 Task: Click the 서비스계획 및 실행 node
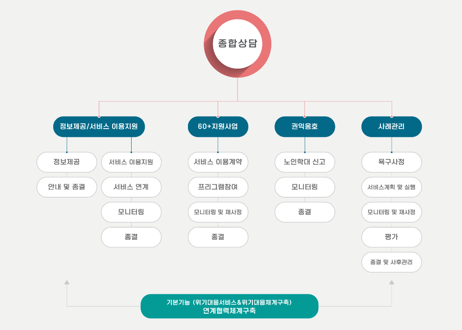tap(391, 187)
